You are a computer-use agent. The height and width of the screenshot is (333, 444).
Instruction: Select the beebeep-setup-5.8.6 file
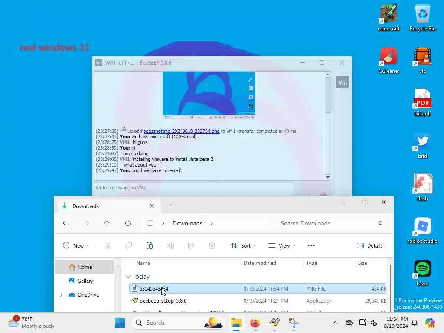point(258,301)
